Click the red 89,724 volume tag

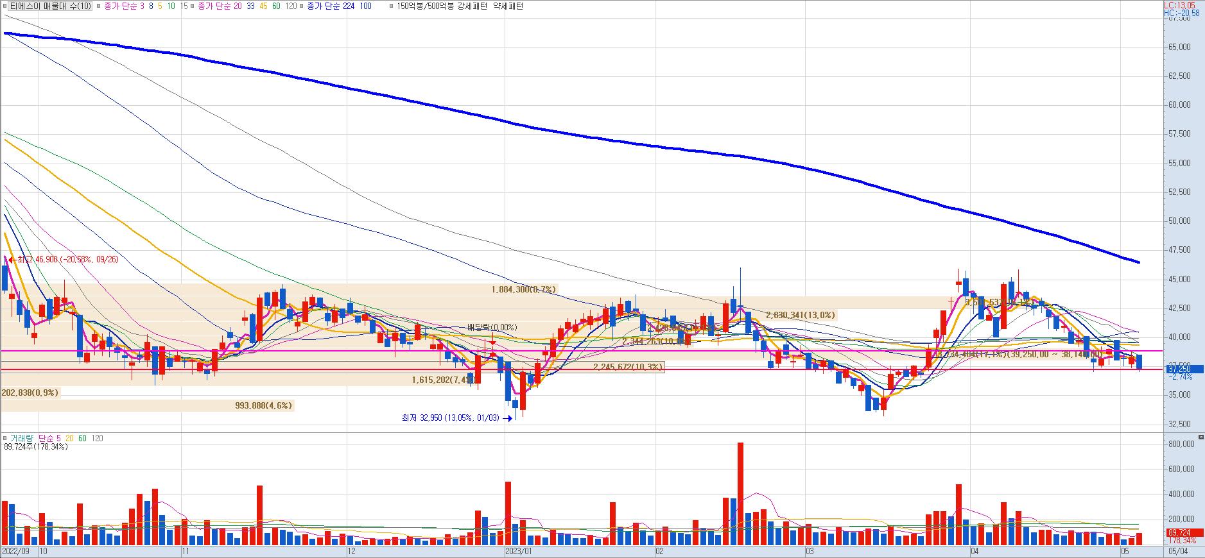tap(1184, 533)
